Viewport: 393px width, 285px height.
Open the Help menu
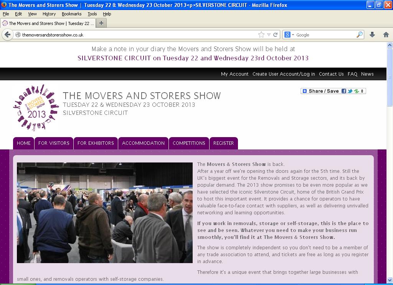coord(107,14)
